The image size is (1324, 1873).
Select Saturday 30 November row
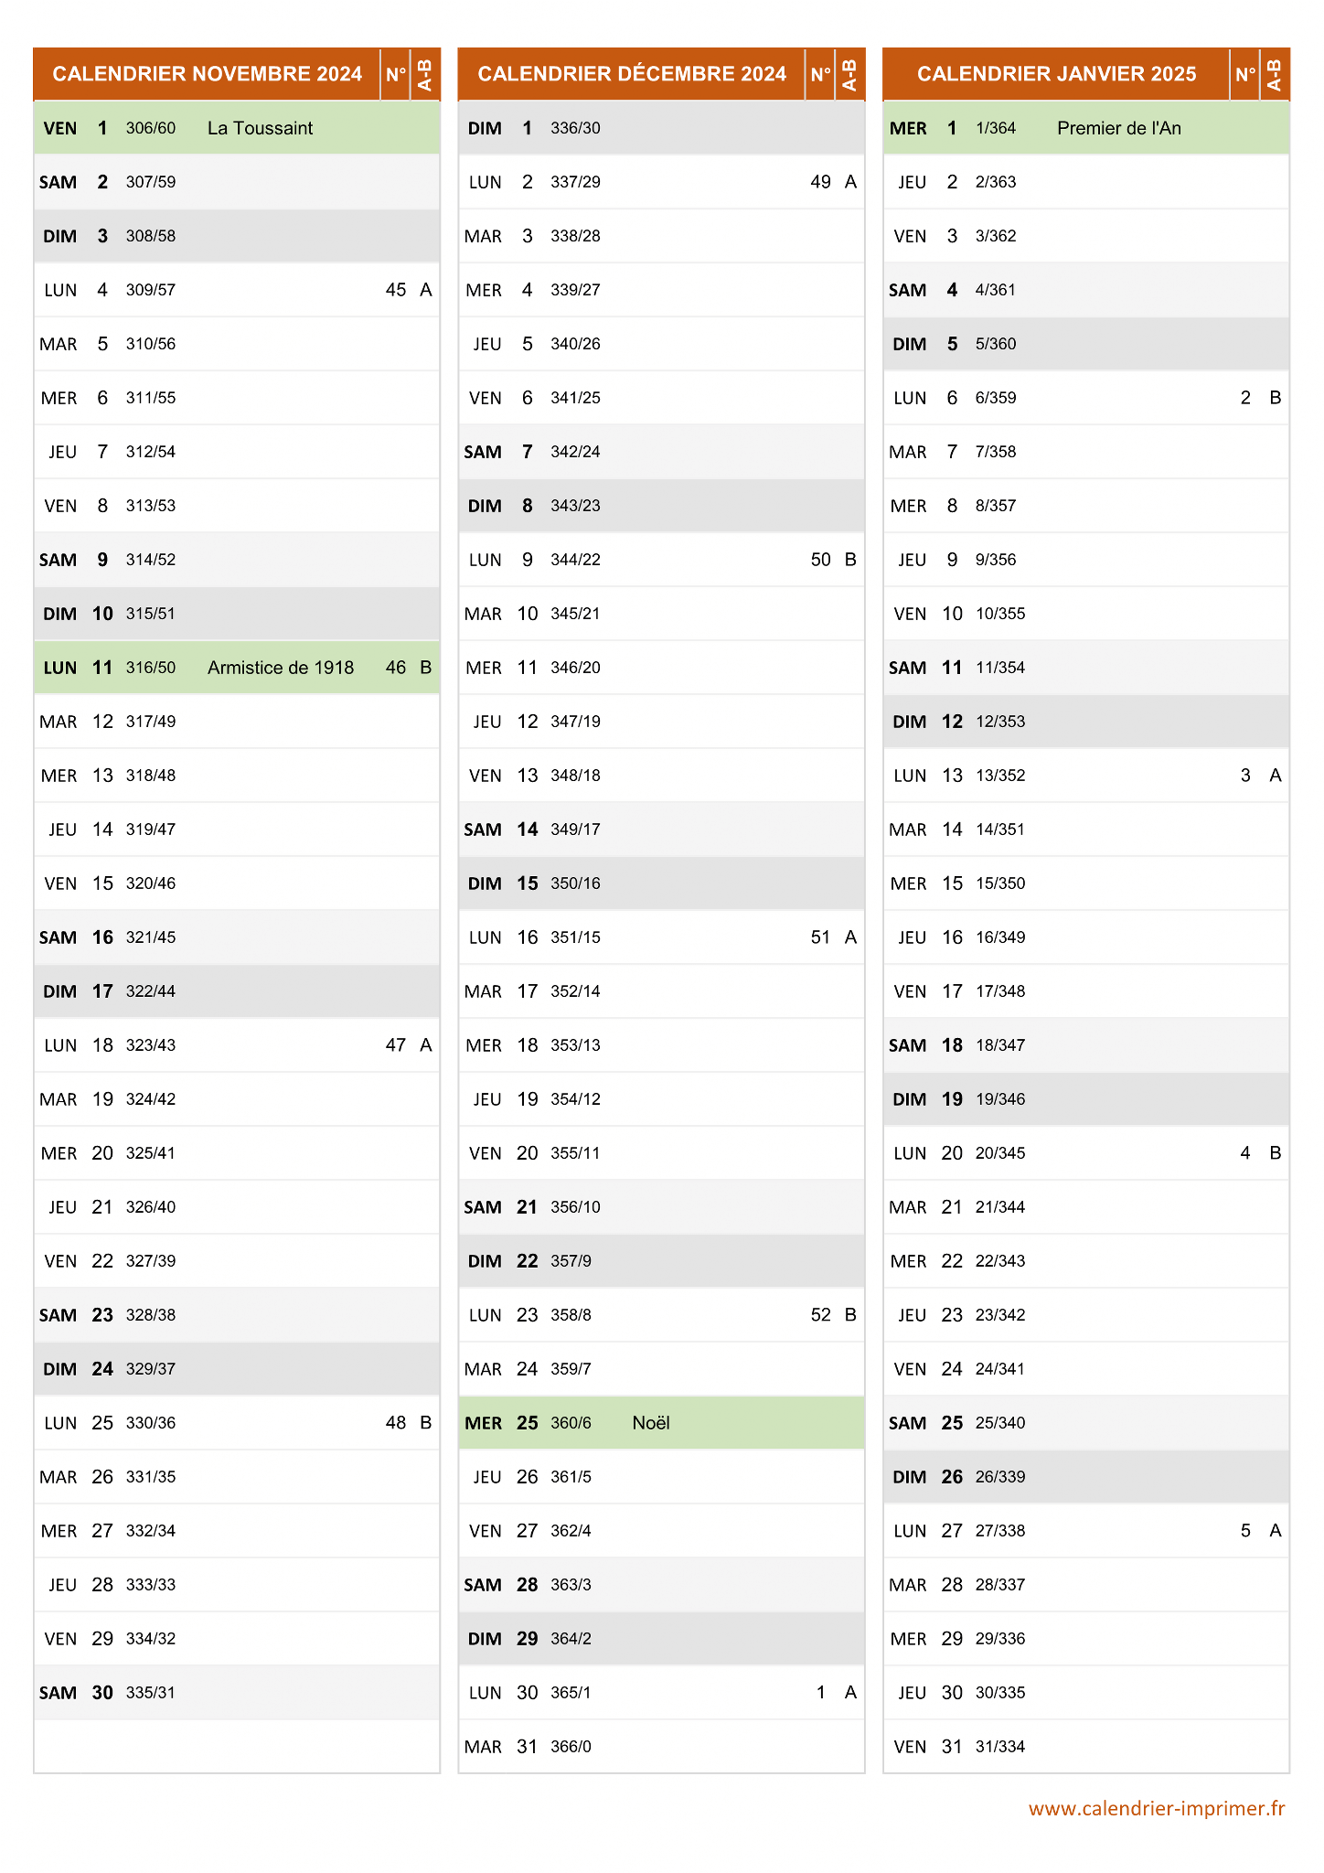[x=237, y=1693]
